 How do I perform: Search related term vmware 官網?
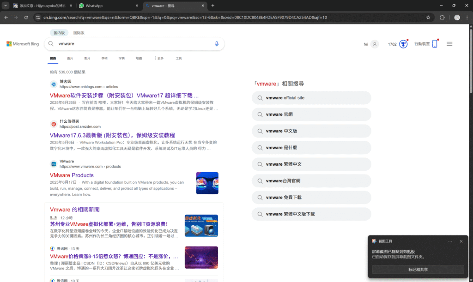(x=311, y=114)
